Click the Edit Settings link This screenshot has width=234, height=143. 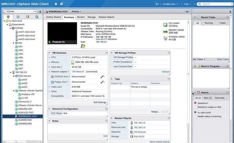[x=100, y=102]
